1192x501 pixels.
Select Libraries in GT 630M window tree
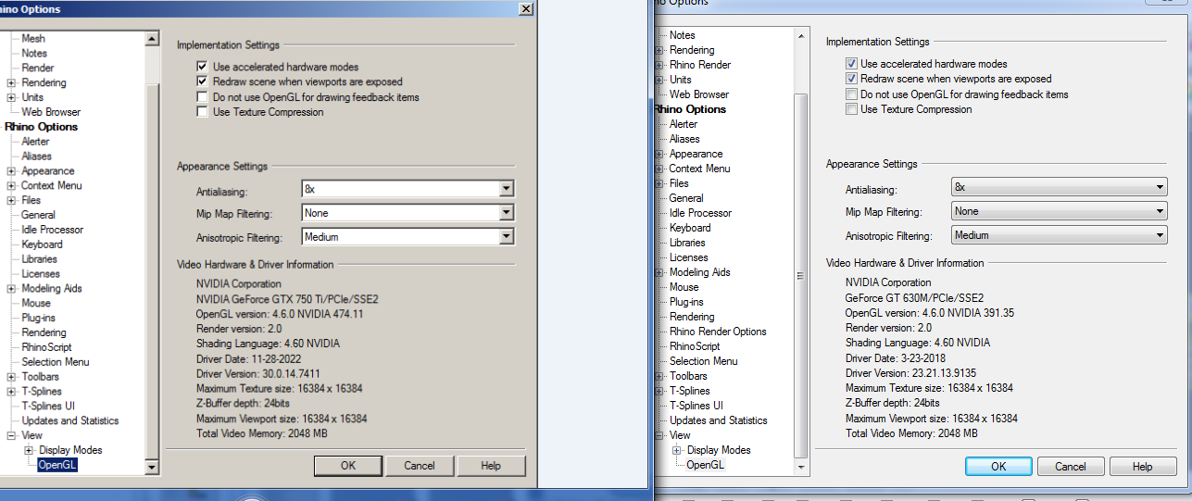pyautogui.click(x=687, y=243)
